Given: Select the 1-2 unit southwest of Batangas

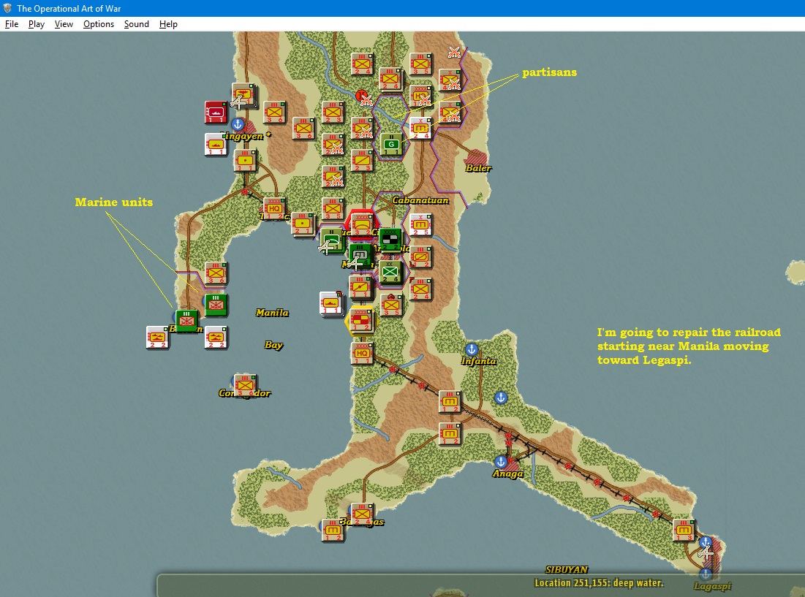Looking at the screenshot, I should tap(333, 530).
